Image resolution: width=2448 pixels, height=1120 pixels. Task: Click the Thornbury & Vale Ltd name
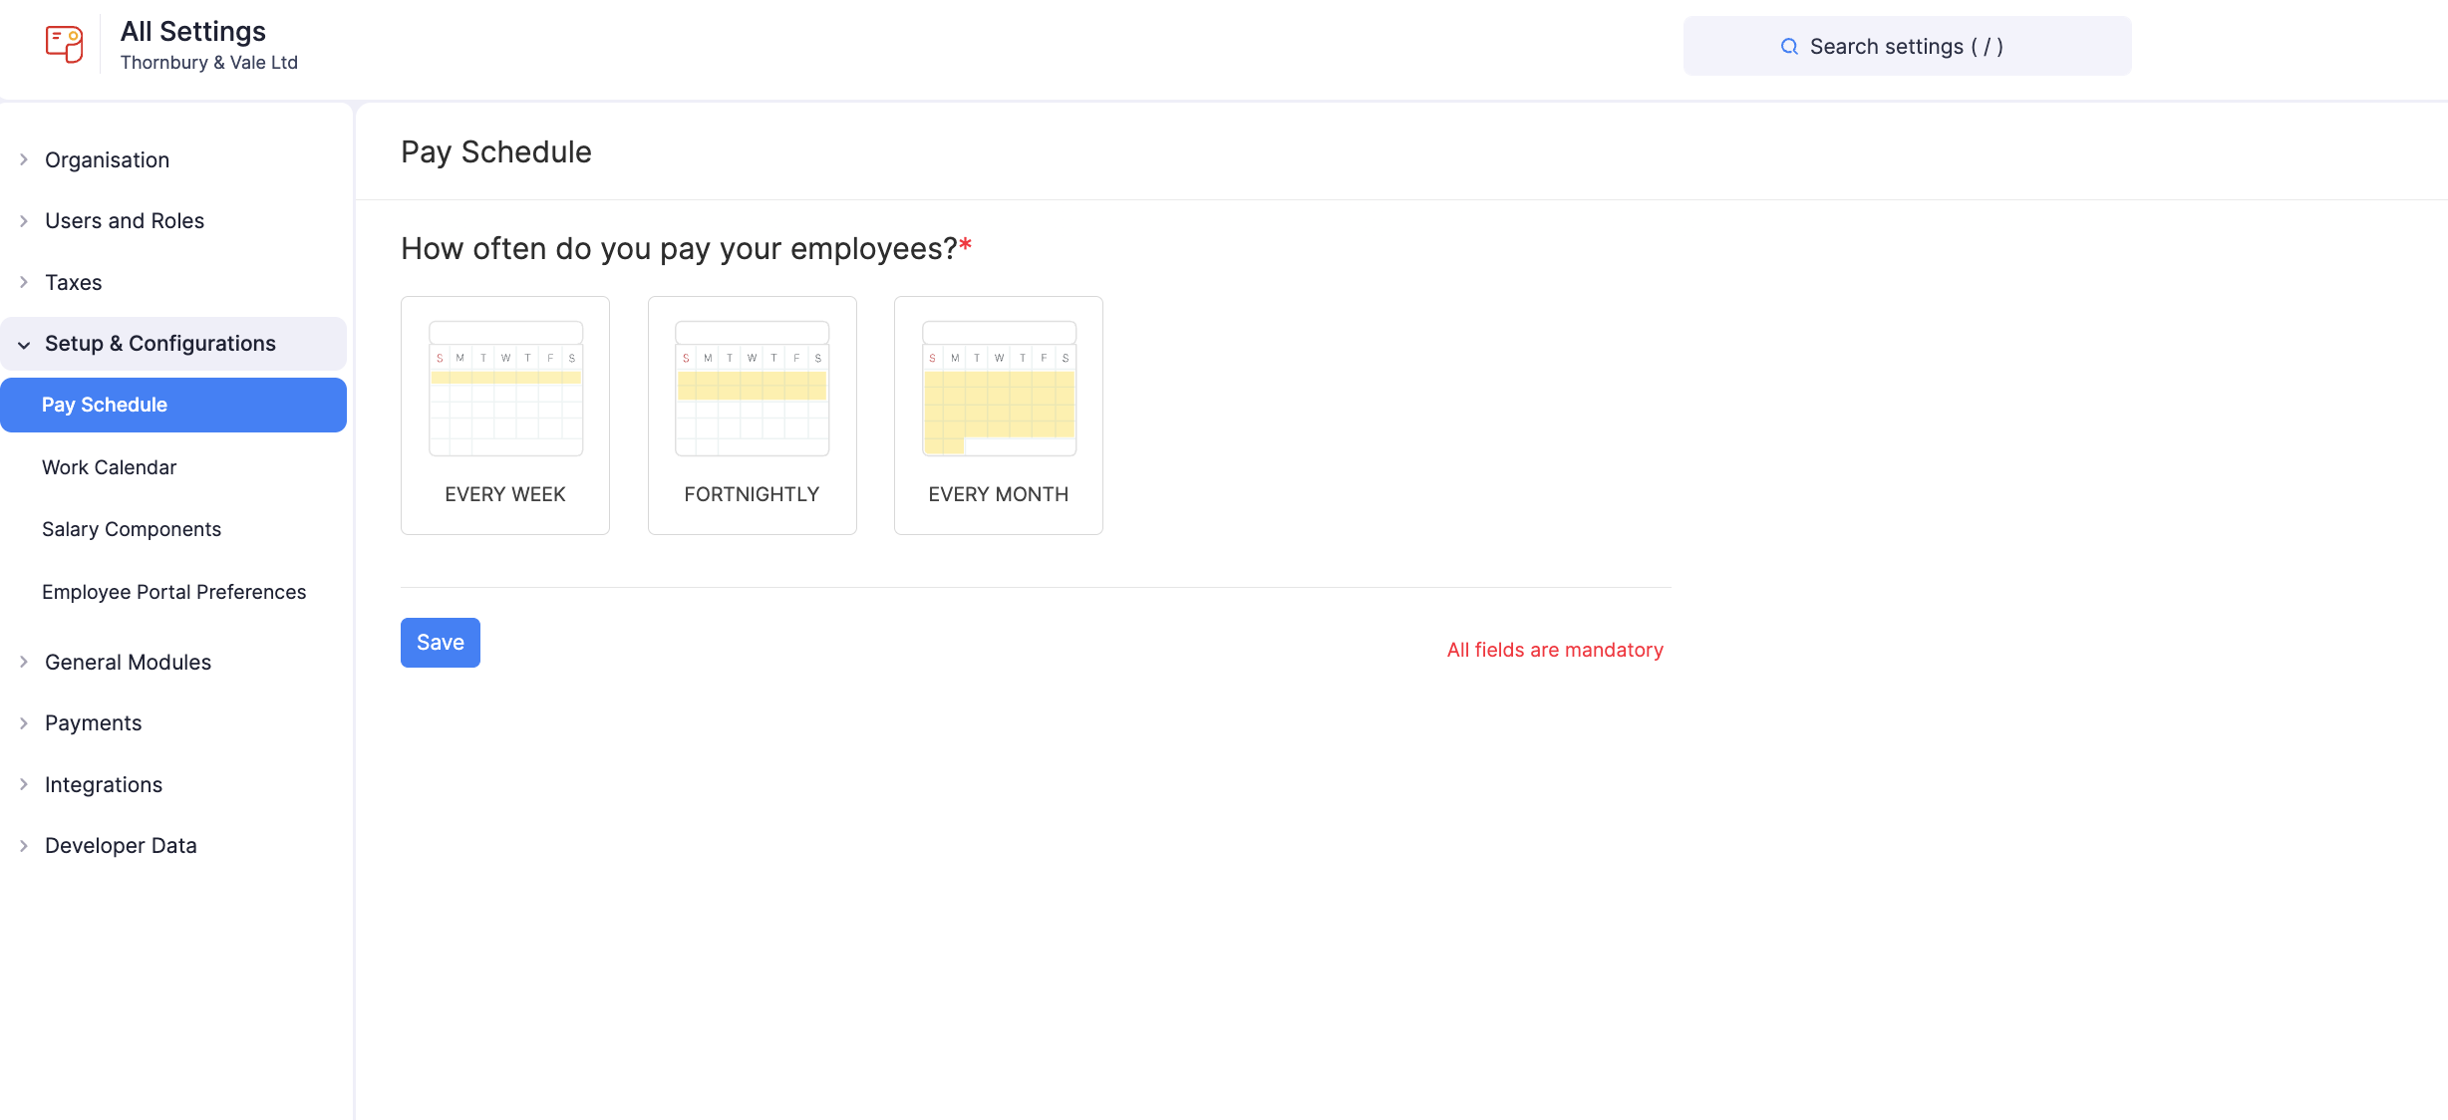(x=209, y=63)
